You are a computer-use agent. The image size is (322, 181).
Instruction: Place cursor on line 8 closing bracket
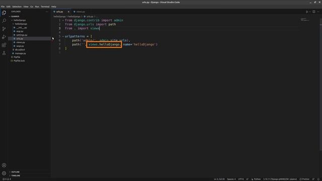click(x=66, y=48)
